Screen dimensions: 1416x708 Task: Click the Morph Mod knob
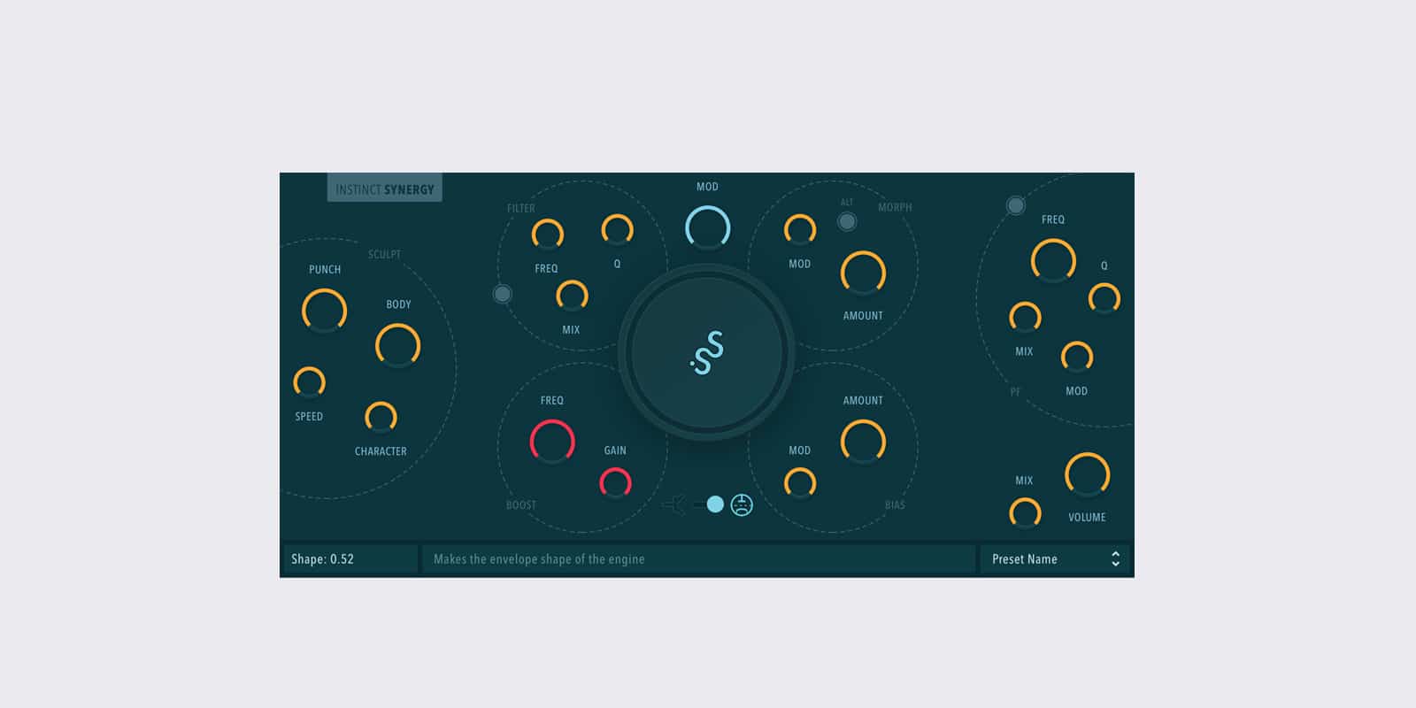point(800,230)
